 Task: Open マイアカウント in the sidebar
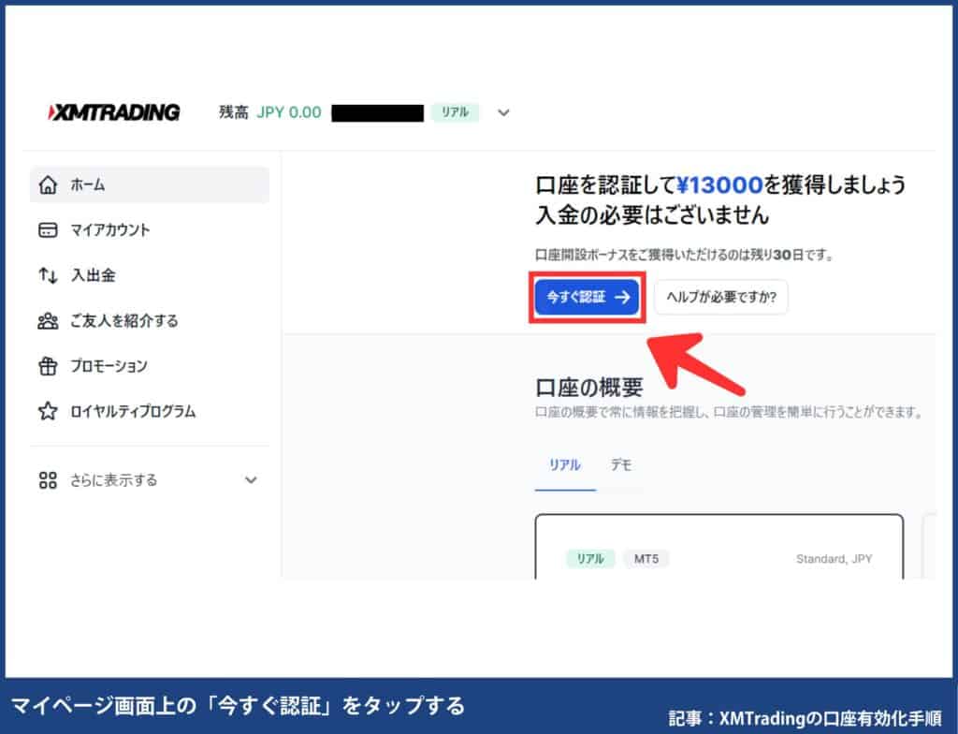click(149, 230)
